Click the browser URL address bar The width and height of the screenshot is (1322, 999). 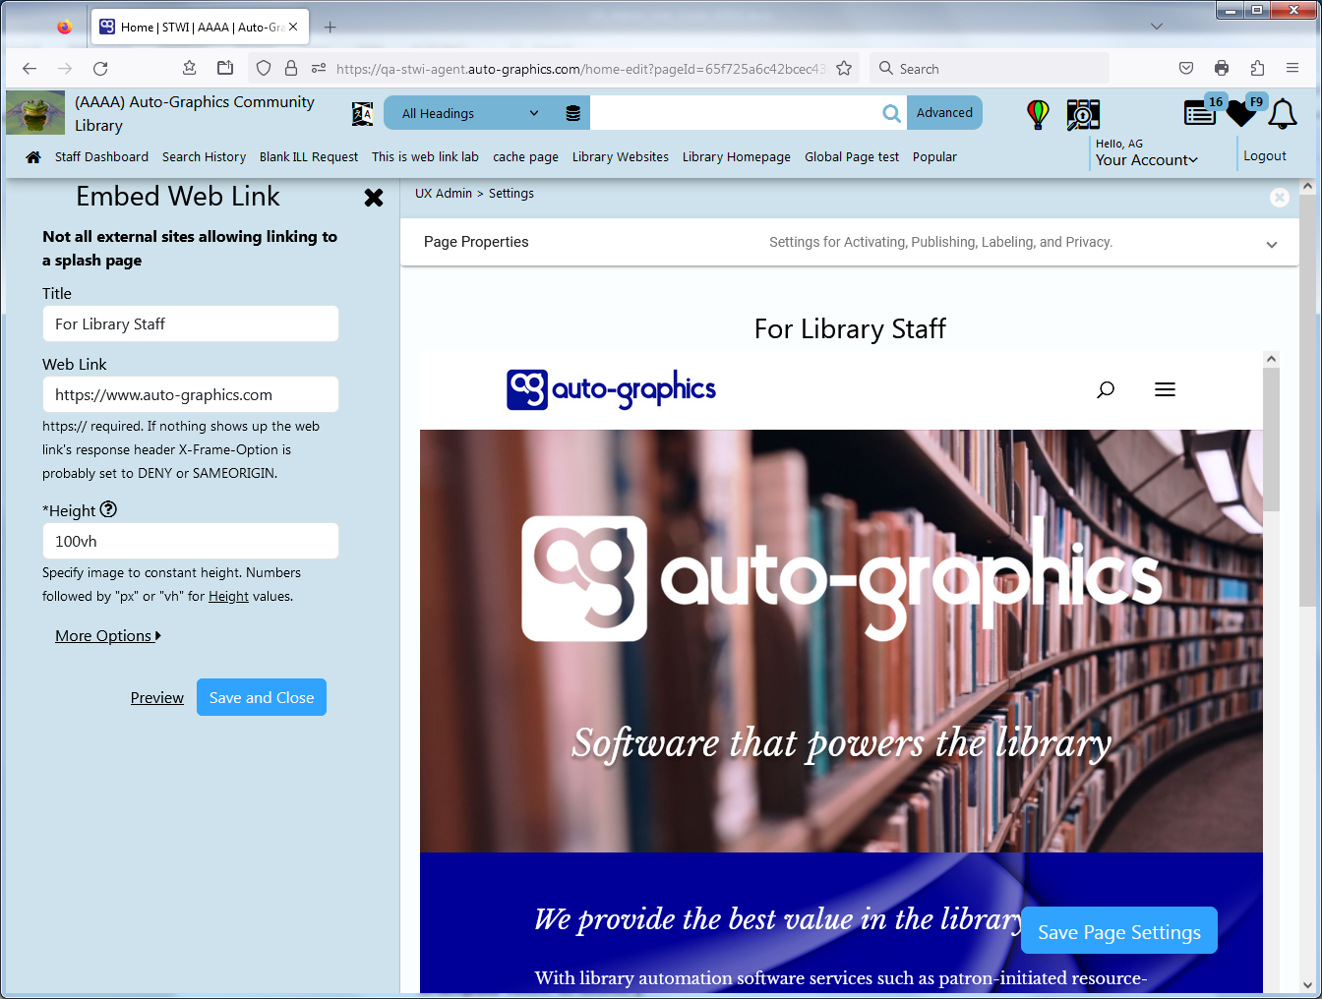click(578, 69)
